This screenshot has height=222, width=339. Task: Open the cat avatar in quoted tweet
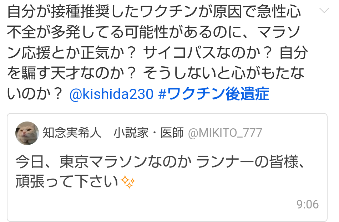[27, 133]
